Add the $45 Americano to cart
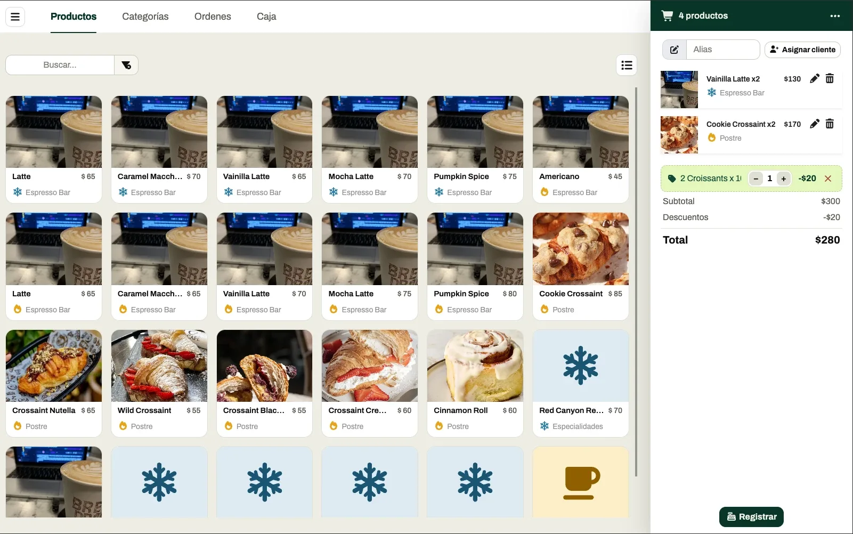Viewport: 853px width, 534px height. point(581,149)
